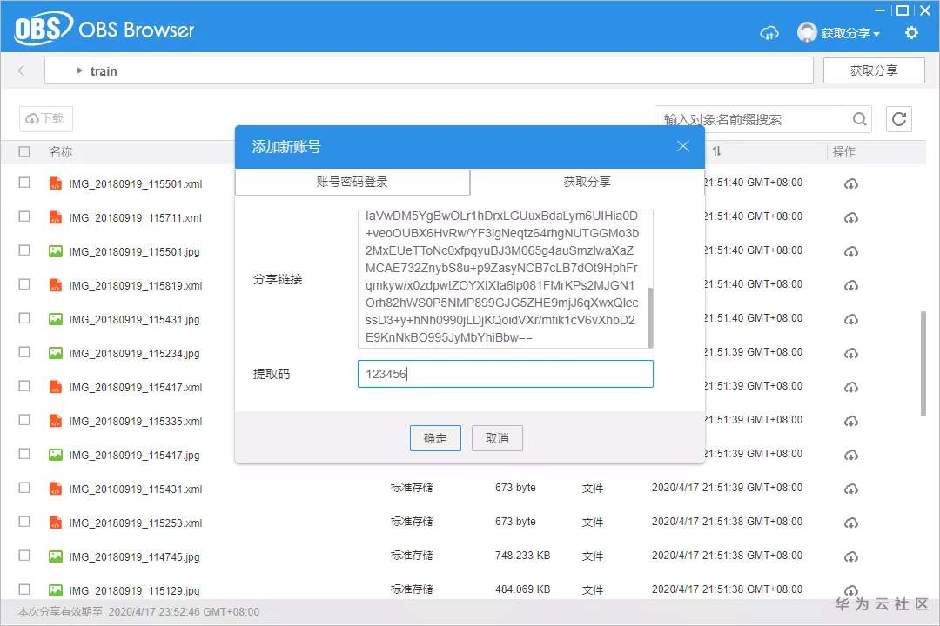Download IMG_20180919_114745.jpg via its cloud icon
940x626 pixels.
tap(850, 557)
